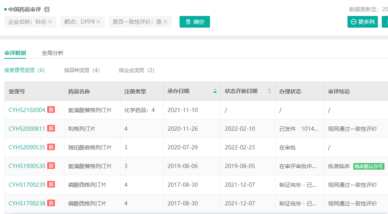
Task: Remove the 企业名称：科伦 filter tag
Action: coord(50,22)
